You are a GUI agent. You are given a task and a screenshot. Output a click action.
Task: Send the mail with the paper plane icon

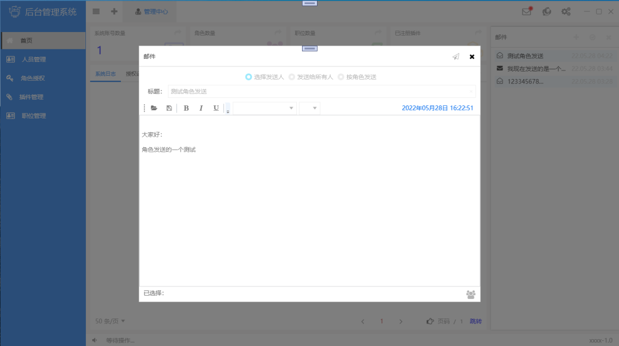(x=456, y=56)
